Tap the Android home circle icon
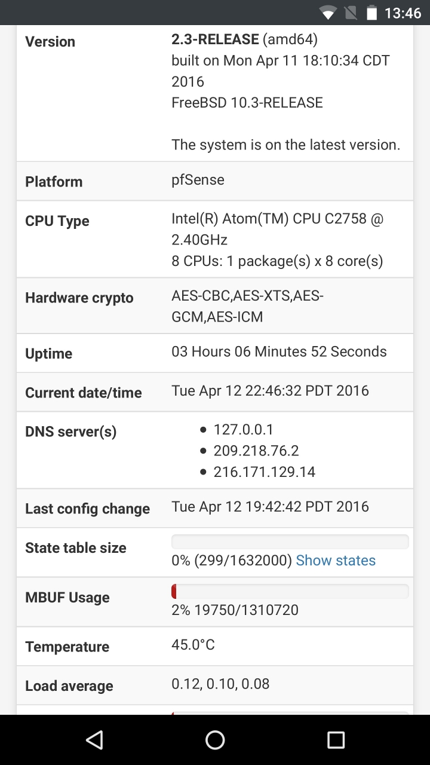 [x=215, y=740]
